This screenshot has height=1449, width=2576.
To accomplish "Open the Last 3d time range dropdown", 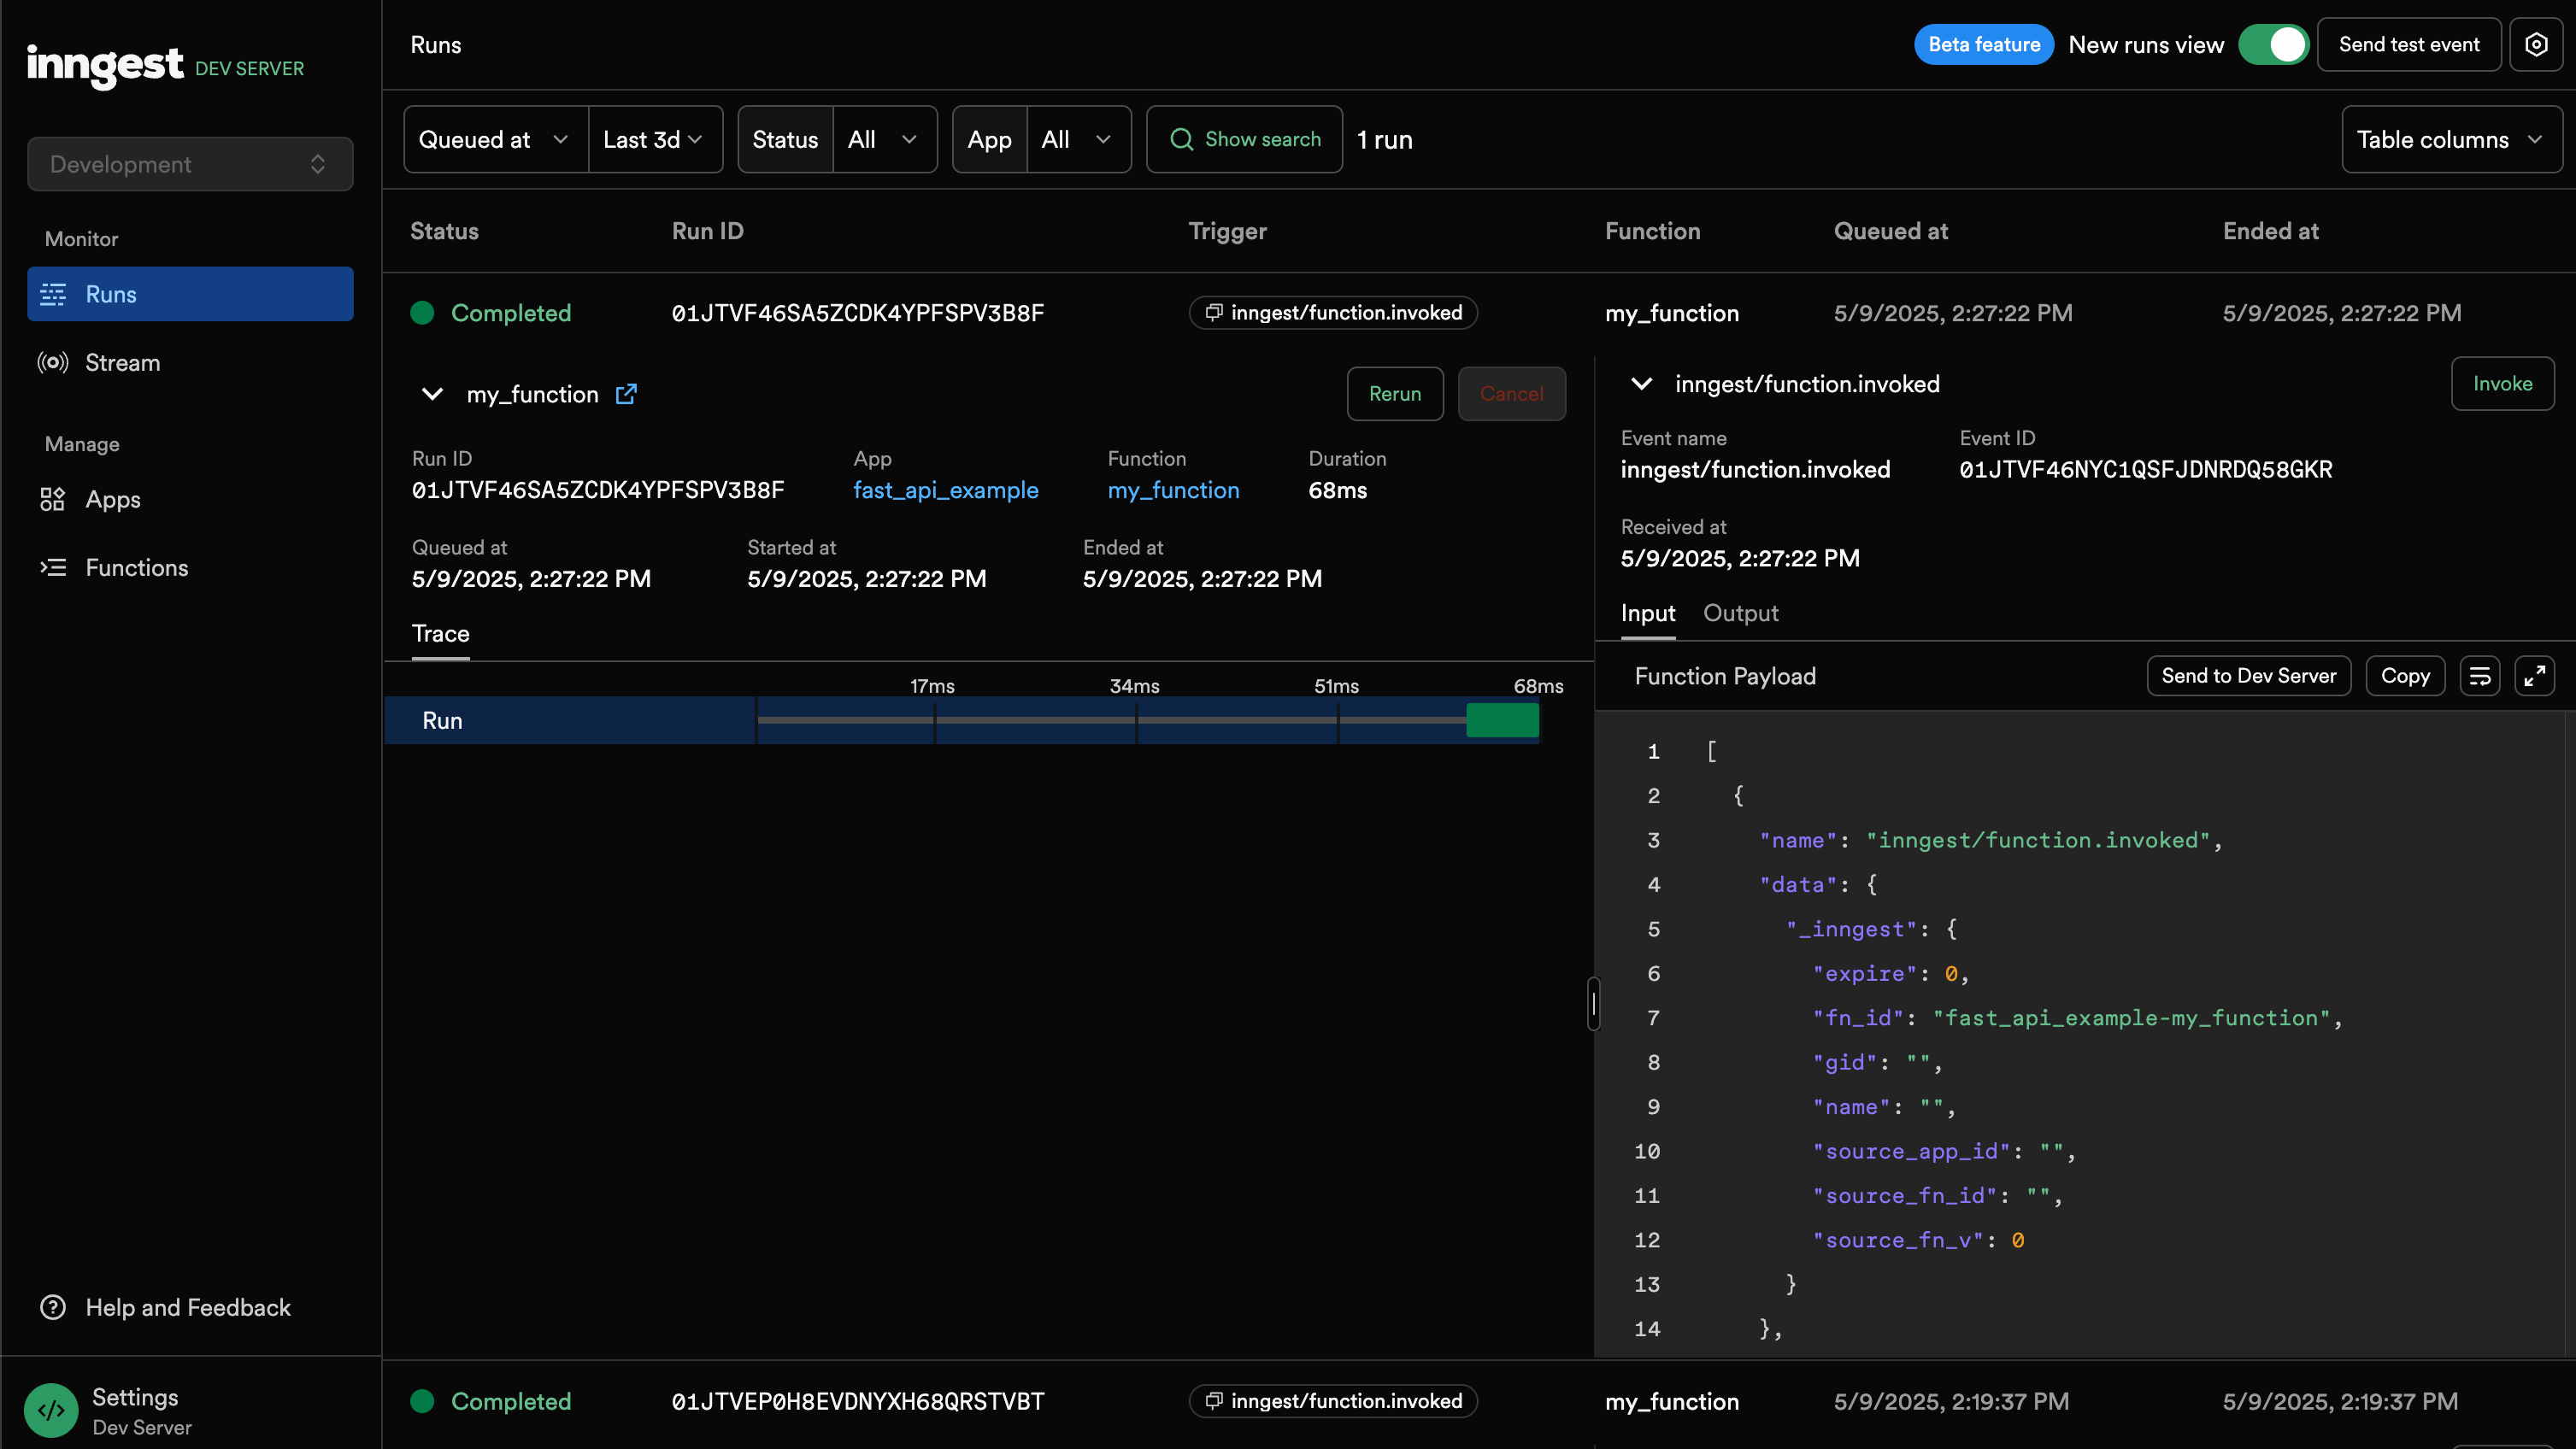I will coord(653,140).
